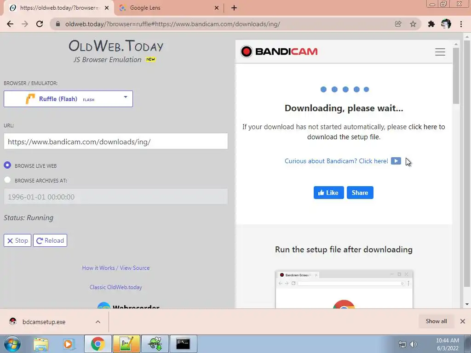This screenshot has width=471, height=353.
Task: Open the frog downloader taskbar icon
Action: [155, 344]
